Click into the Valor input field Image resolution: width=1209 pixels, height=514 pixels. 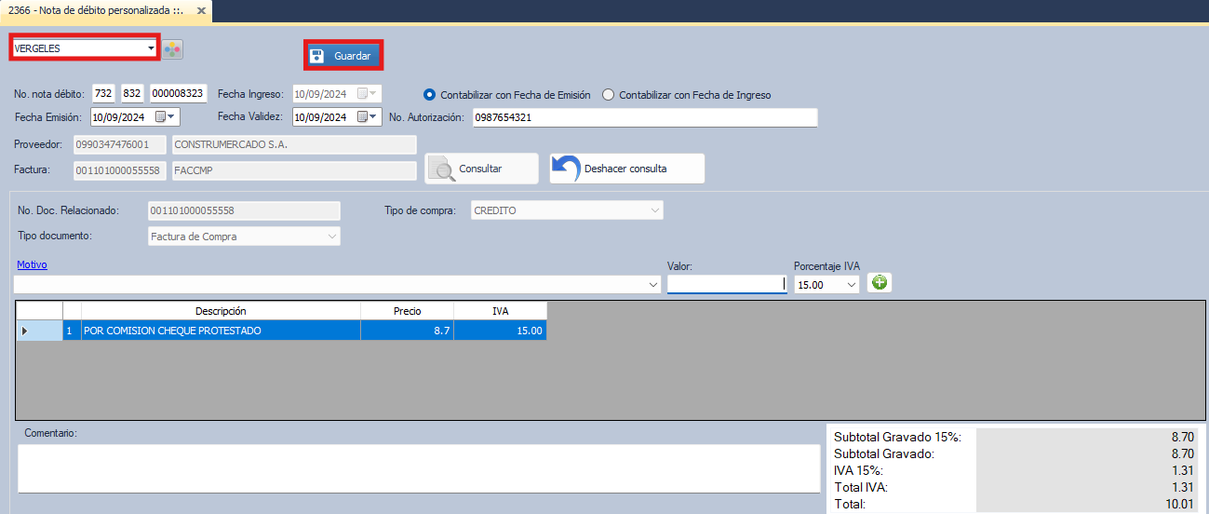pyautogui.click(x=726, y=285)
